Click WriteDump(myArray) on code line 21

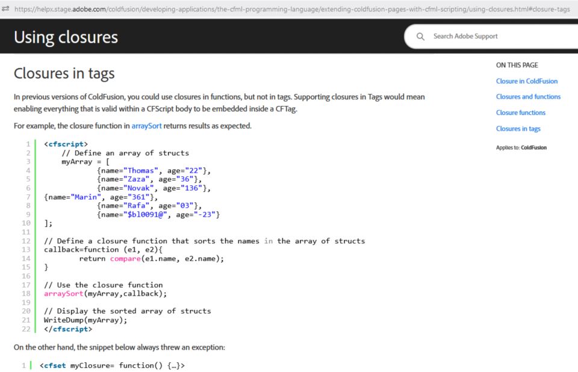(x=85, y=320)
